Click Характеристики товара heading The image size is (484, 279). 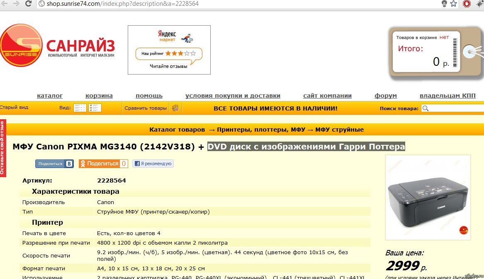(75, 192)
